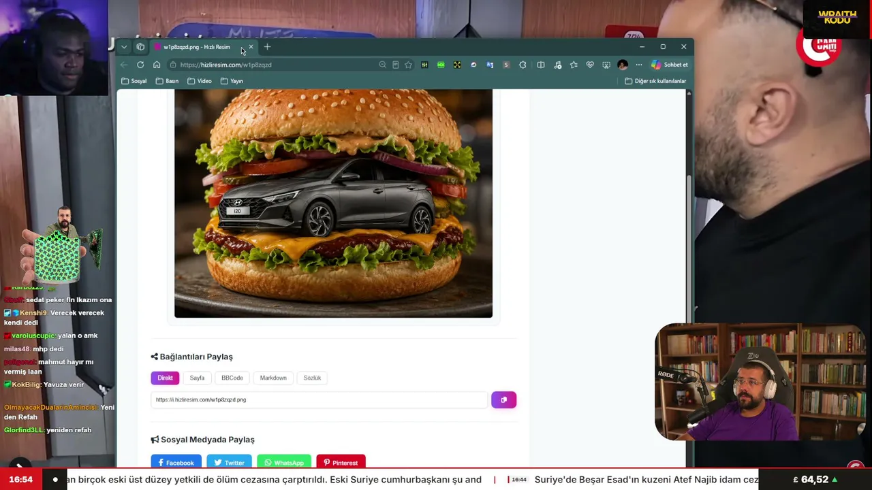The width and height of the screenshot is (872, 490).
Task: Open the tab search dropdown arrow
Action: [124, 47]
